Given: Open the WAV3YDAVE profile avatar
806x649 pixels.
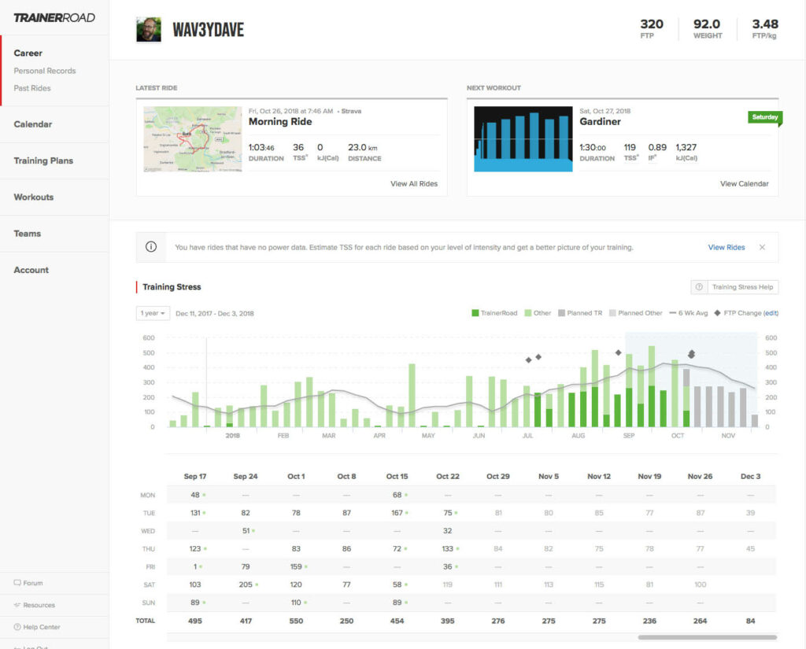Looking at the screenshot, I should 149,30.
